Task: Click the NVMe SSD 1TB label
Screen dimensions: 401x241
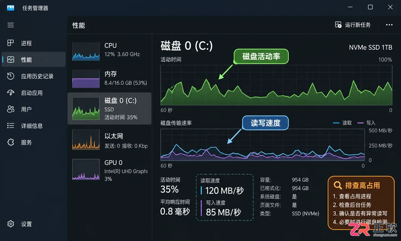Action: click(370, 47)
